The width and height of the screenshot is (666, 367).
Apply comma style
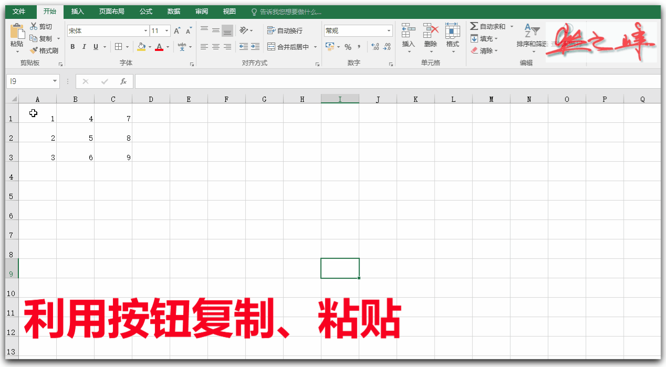[x=359, y=47]
